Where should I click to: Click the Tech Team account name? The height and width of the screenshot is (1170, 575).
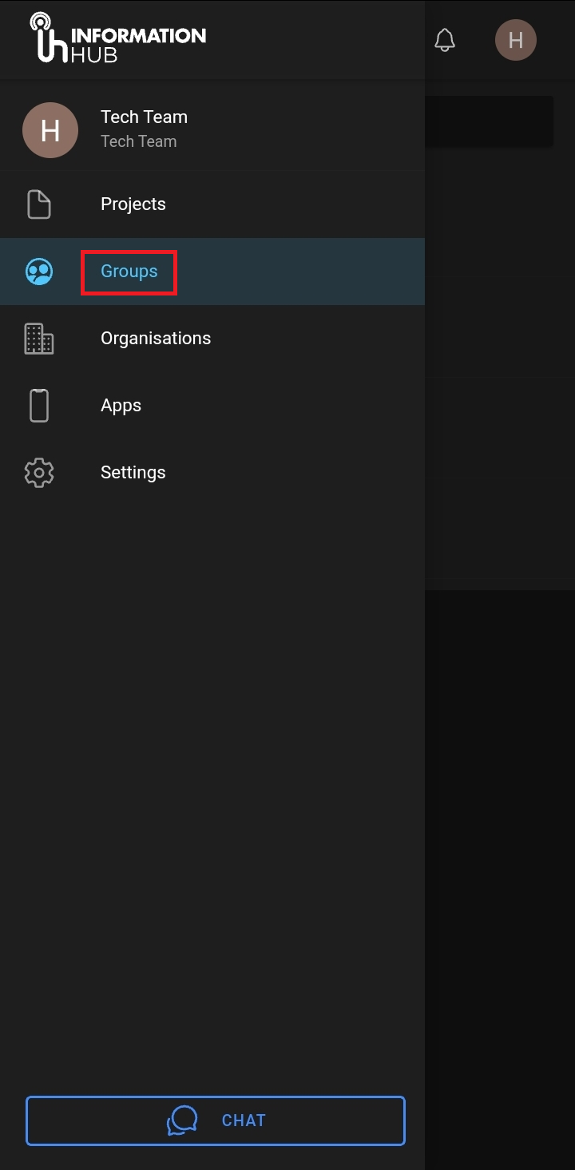pyautogui.click(x=144, y=117)
